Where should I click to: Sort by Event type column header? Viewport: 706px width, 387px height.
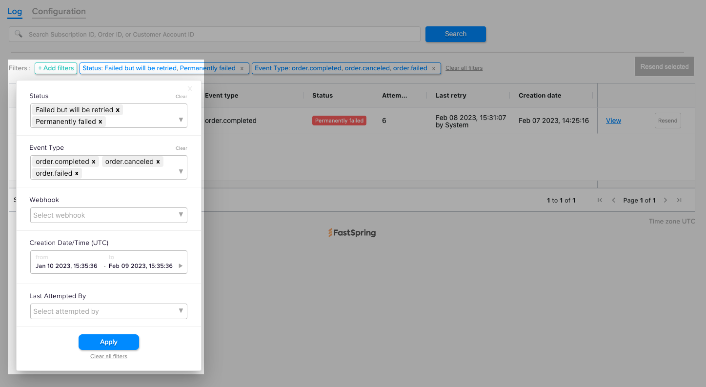[x=222, y=96]
